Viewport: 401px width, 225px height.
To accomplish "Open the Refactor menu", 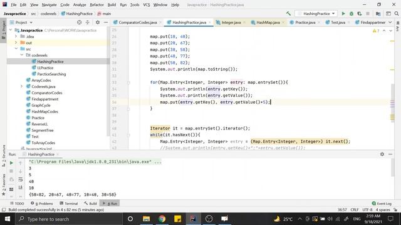I will tap(96, 4).
